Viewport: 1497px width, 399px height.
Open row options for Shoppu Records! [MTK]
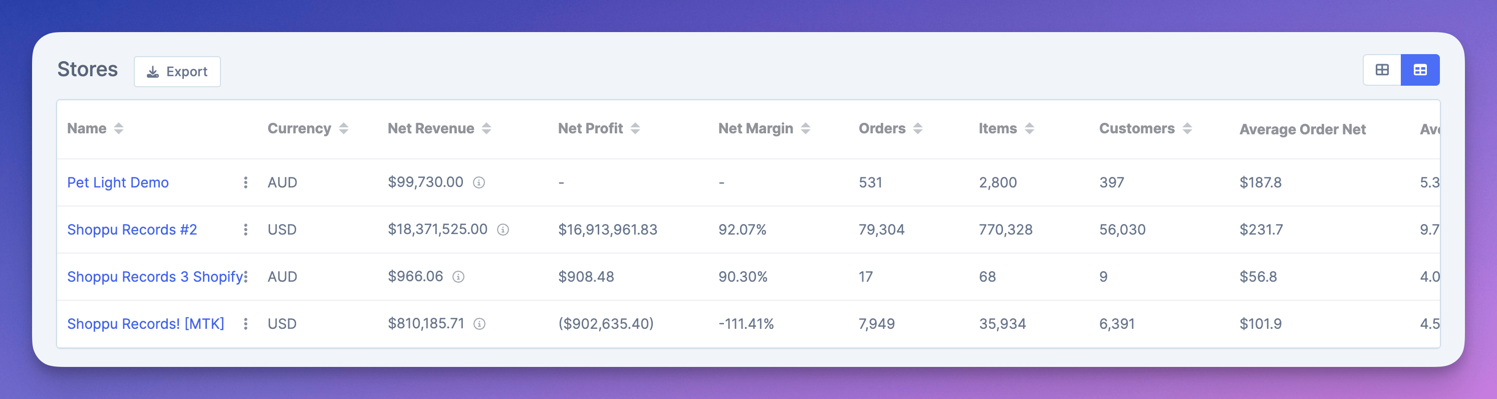246,324
